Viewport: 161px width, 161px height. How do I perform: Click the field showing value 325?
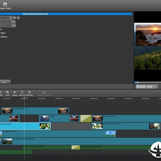(x=8, y=25)
